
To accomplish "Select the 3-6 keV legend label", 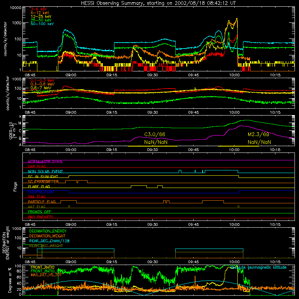I will pos(38,9).
